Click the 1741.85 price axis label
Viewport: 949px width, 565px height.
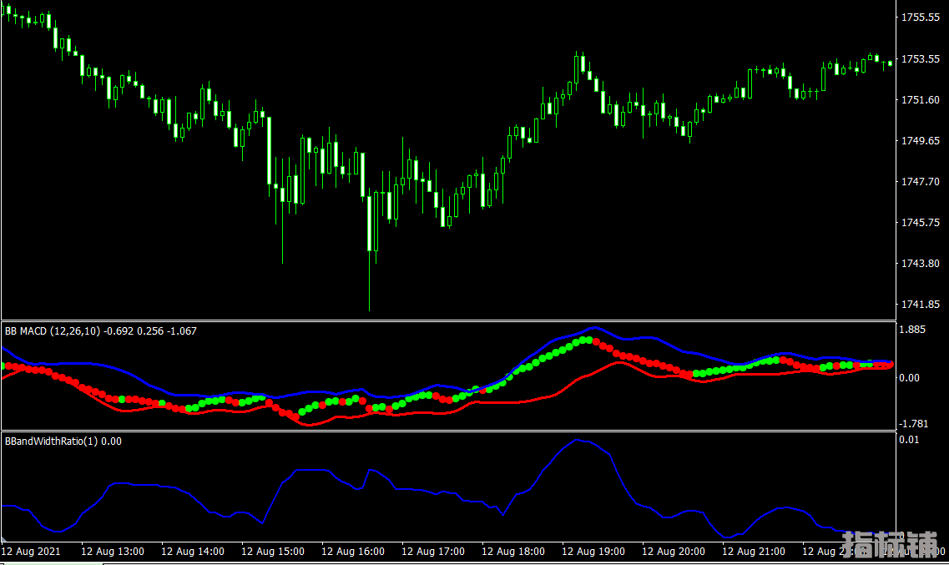(x=921, y=304)
